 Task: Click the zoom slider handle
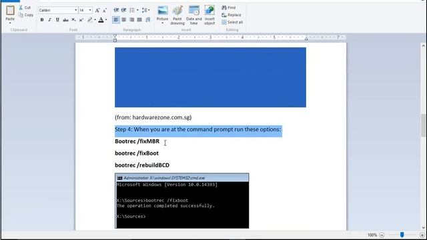(402, 235)
